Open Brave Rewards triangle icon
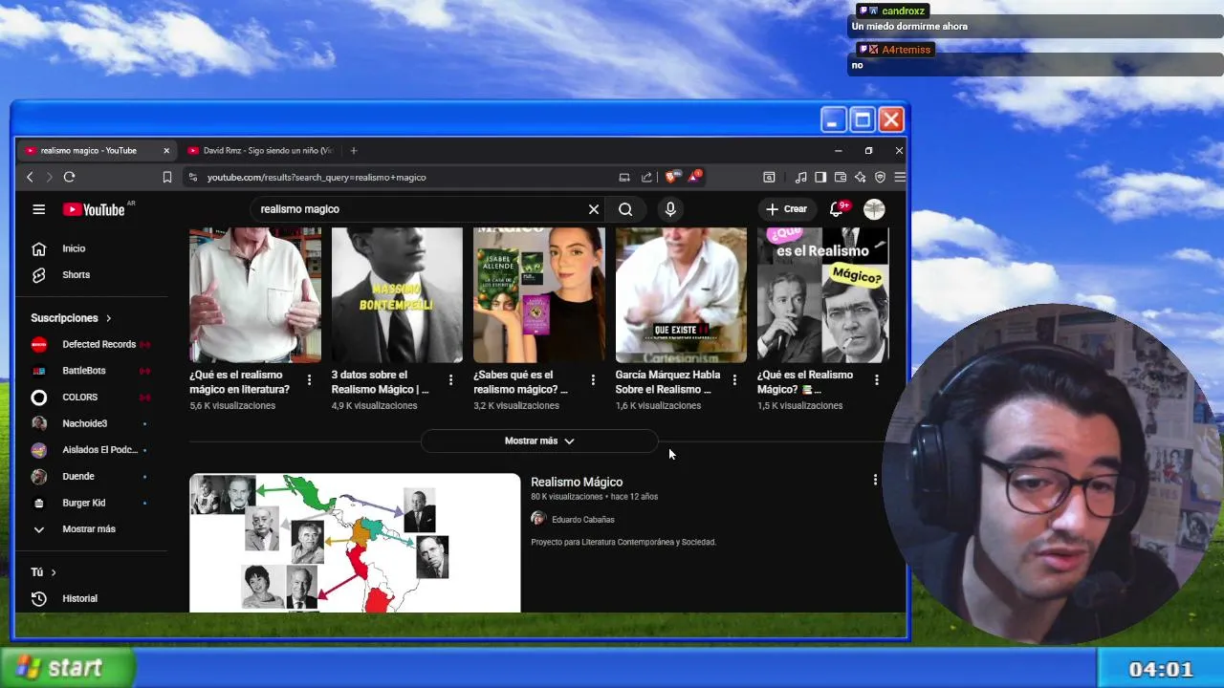The image size is (1224, 688). coord(695,177)
